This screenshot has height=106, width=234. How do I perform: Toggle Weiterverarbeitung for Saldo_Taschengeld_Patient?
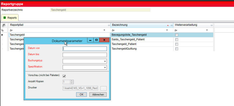click(177, 40)
